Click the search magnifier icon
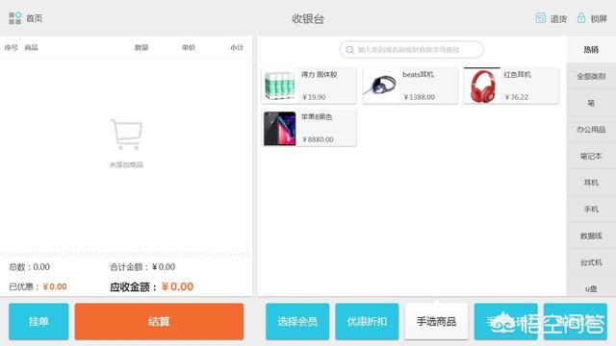Viewport: 616px width, 346px height. point(349,50)
